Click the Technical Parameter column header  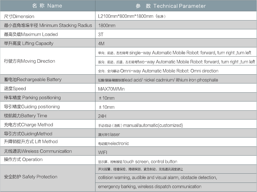(x=171, y=6)
